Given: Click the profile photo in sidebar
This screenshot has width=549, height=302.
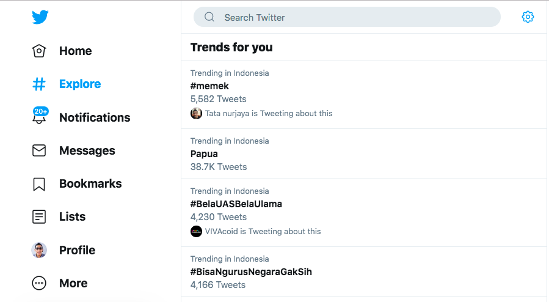Looking at the screenshot, I should point(39,250).
